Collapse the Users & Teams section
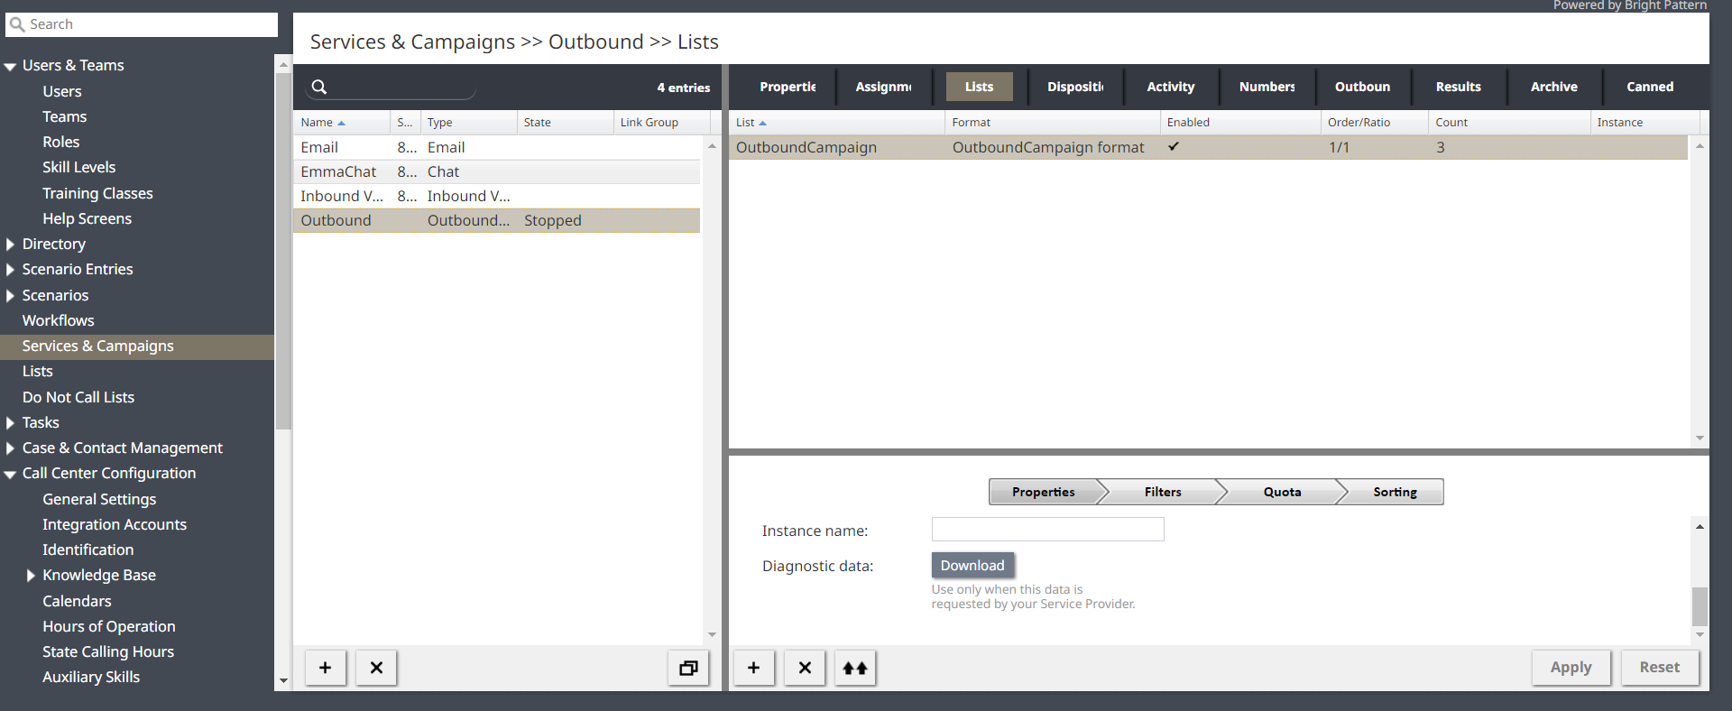This screenshot has width=1732, height=711. click(x=10, y=66)
